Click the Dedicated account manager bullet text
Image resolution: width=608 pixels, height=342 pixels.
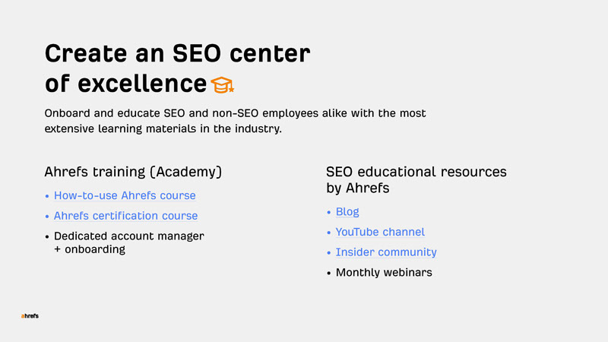click(128, 236)
